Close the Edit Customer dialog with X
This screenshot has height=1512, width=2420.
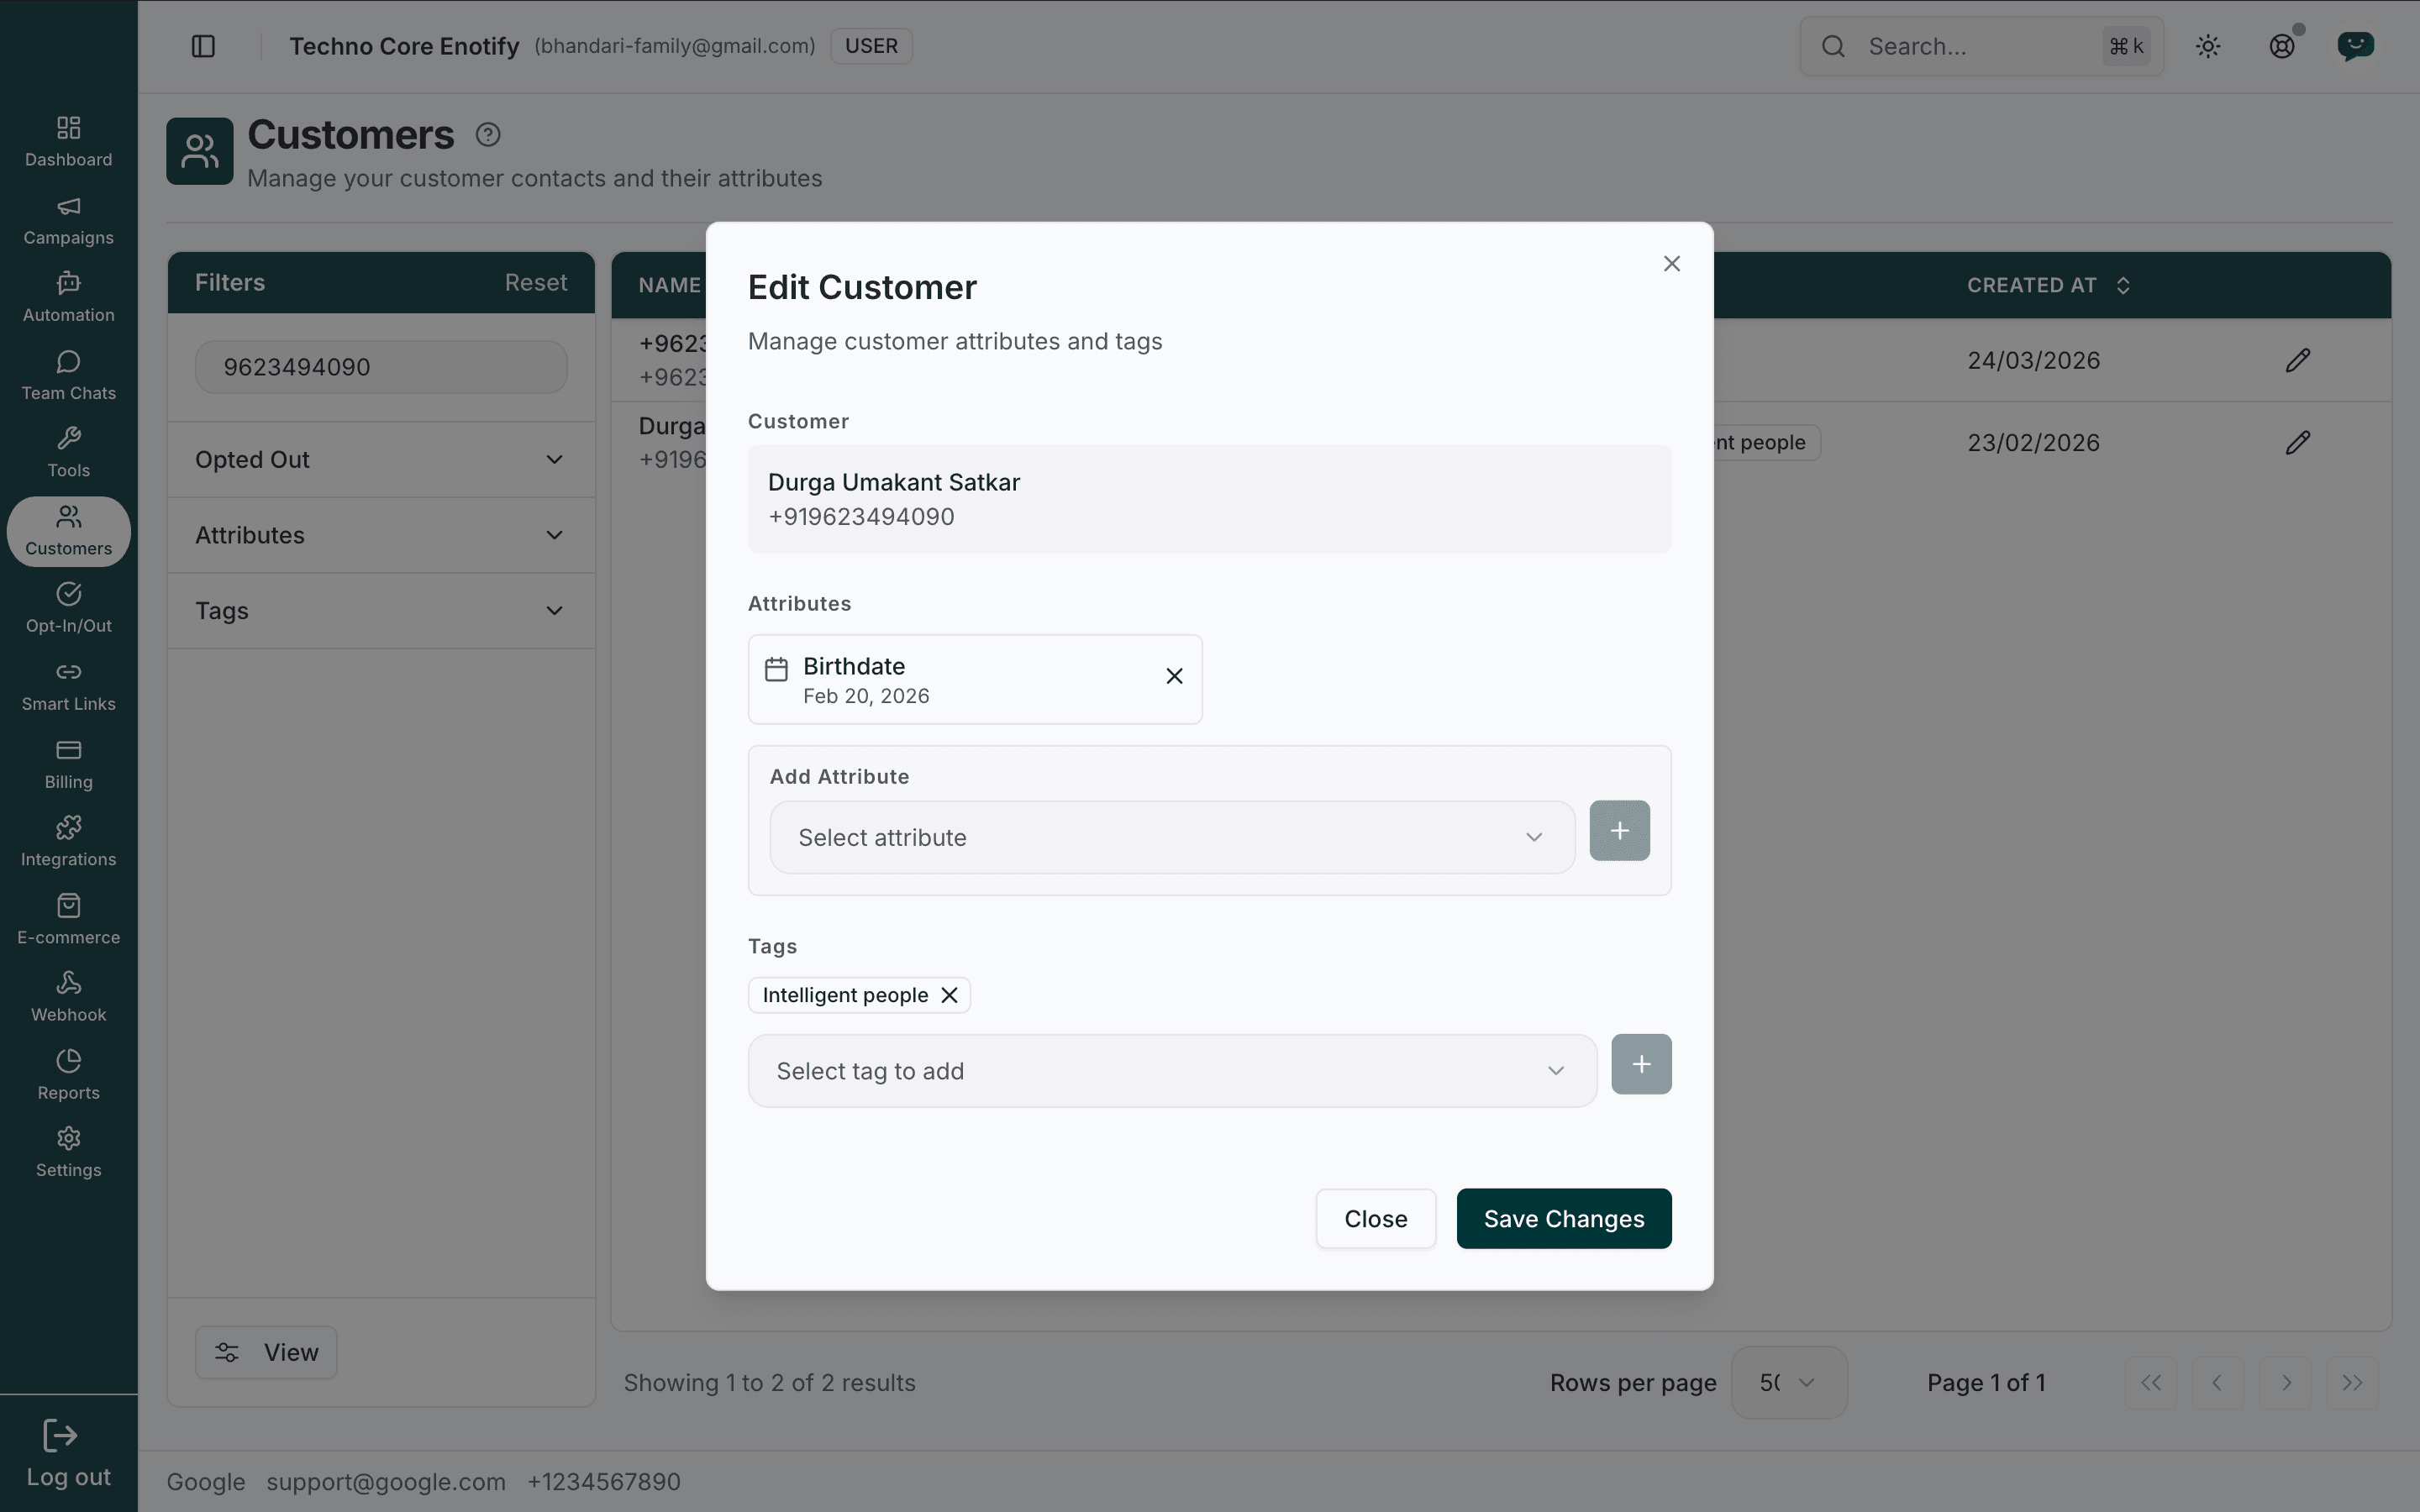point(1672,263)
